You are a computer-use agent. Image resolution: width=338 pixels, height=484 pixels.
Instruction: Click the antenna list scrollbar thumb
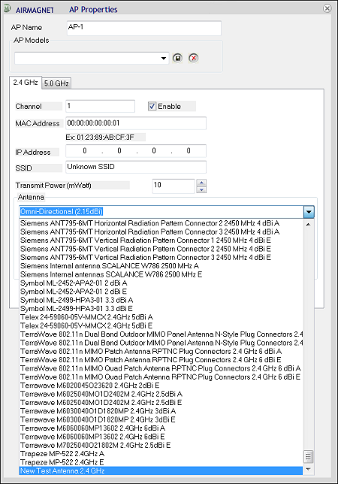coord(308,456)
